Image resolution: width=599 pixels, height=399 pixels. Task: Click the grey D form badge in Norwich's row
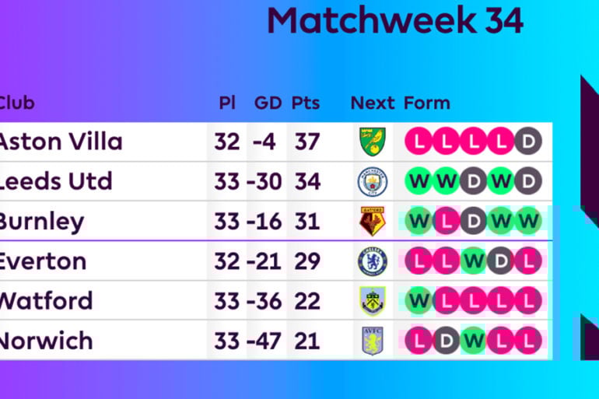point(446,341)
